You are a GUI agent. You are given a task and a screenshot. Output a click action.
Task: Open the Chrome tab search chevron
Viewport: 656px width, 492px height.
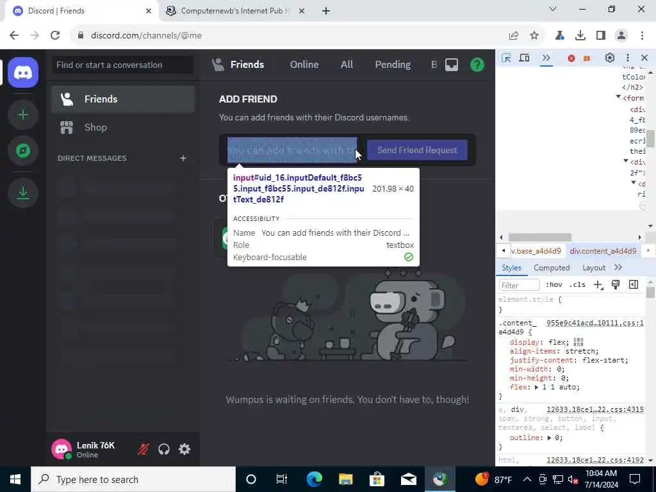[x=553, y=9]
